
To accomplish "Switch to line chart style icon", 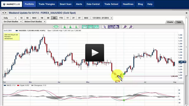I will pos(85,27).
